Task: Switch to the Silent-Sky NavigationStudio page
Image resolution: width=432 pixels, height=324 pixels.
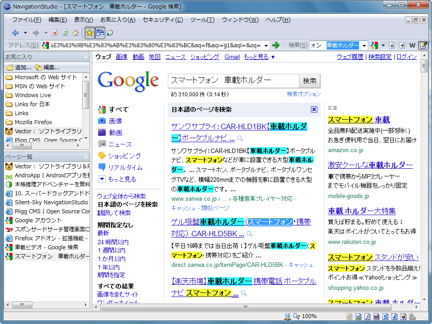Action: tap(47, 202)
